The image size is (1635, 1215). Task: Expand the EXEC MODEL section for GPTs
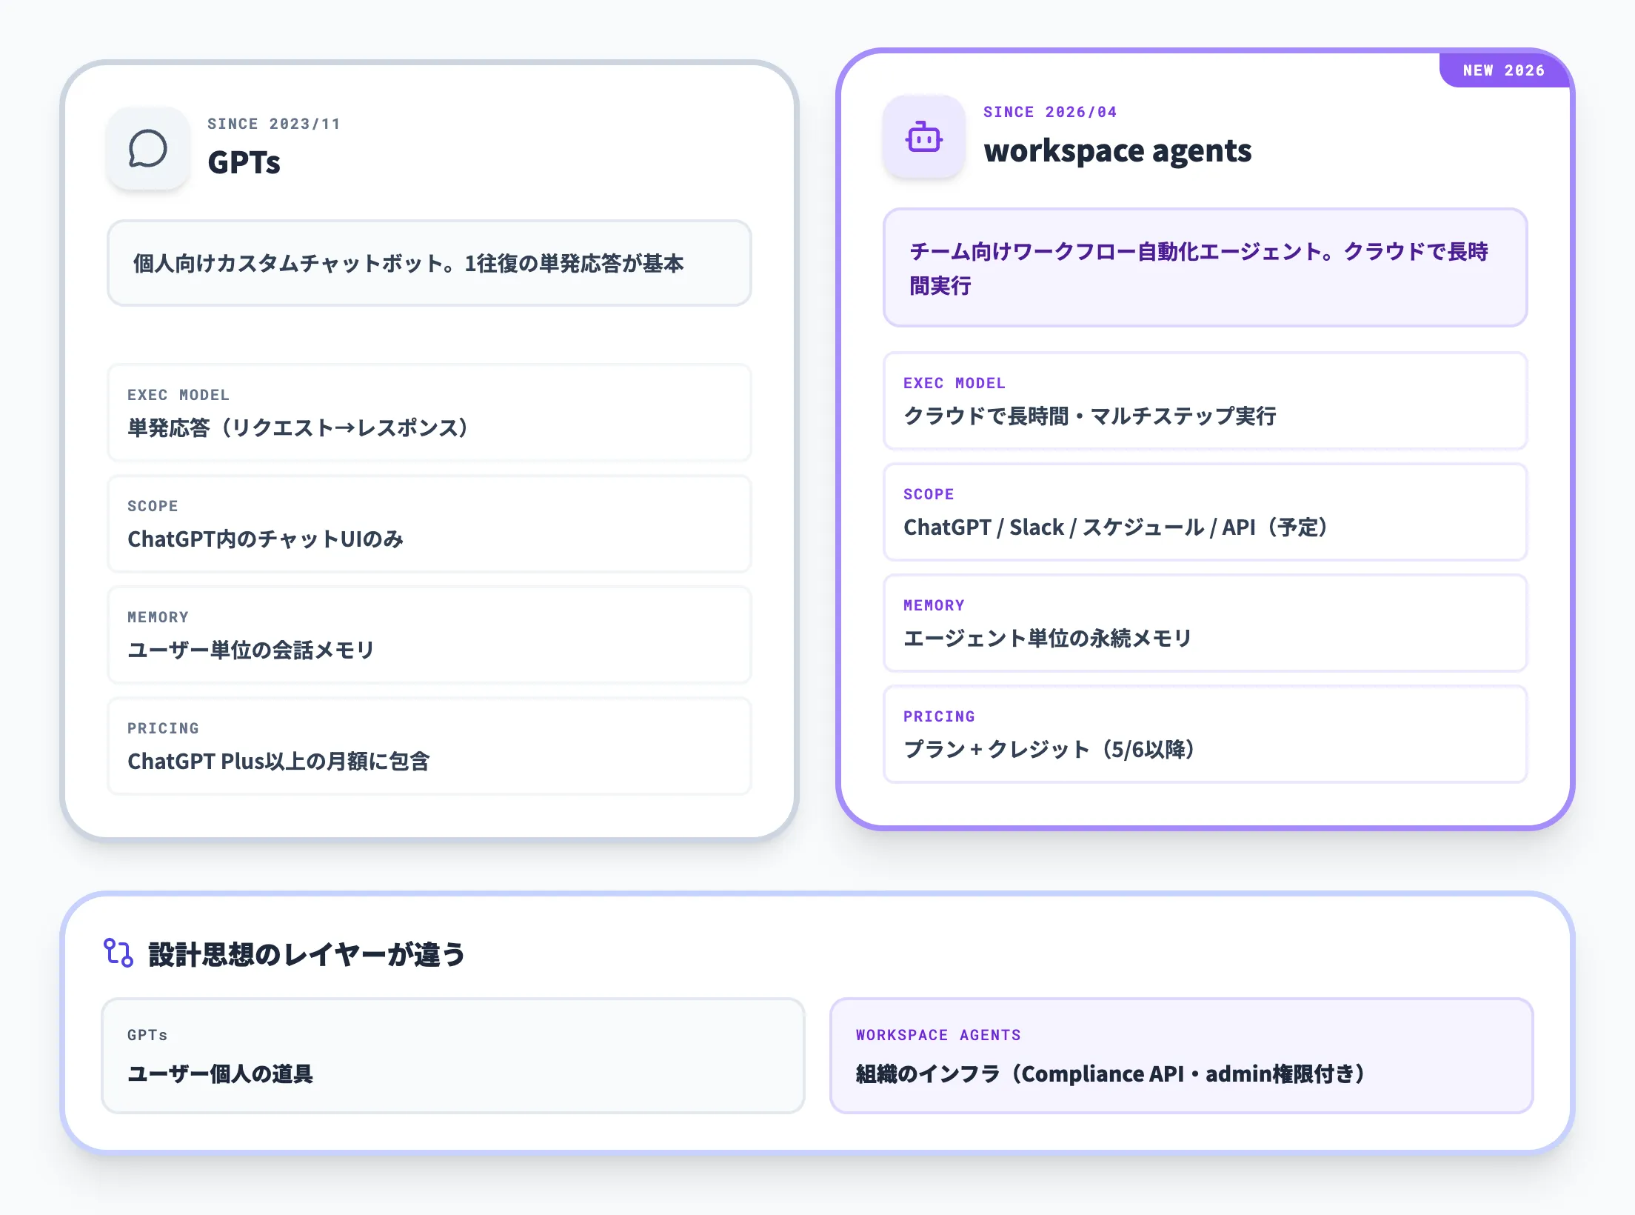pos(429,413)
